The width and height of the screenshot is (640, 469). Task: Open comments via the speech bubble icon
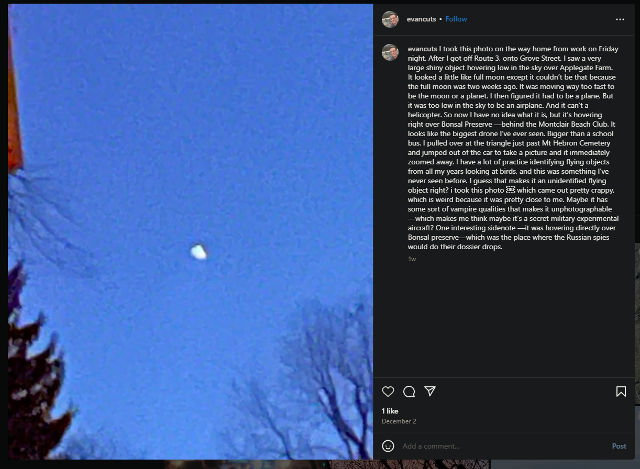pos(409,392)
